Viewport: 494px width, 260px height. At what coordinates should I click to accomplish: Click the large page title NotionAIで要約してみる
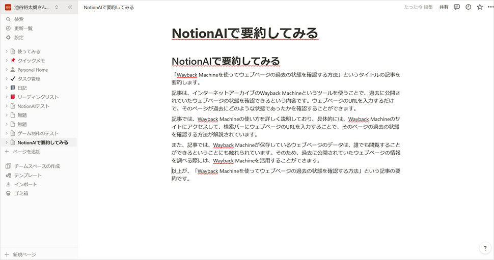coord(245,34)
